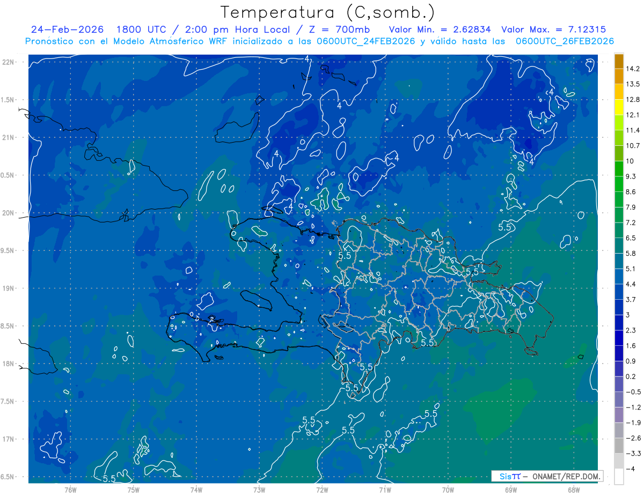Click the '11.4' colorbar label
The width and height of the screenshot is (644, 497).
[633, 130]
